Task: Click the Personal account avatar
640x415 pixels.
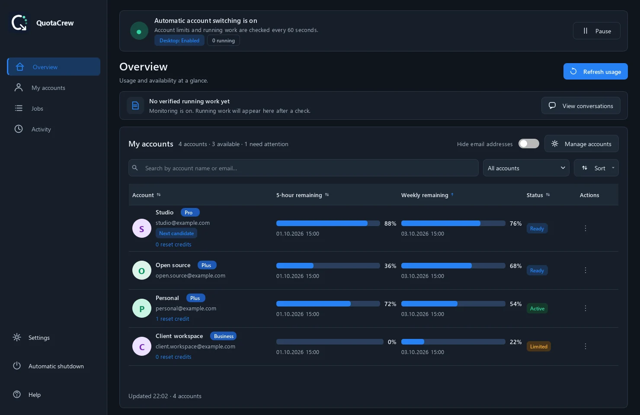Action: [x=141, y=308]
